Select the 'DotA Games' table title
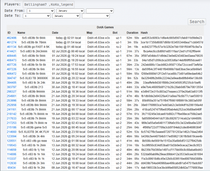This screenshot has width=210, height=171. pos(105,27)
